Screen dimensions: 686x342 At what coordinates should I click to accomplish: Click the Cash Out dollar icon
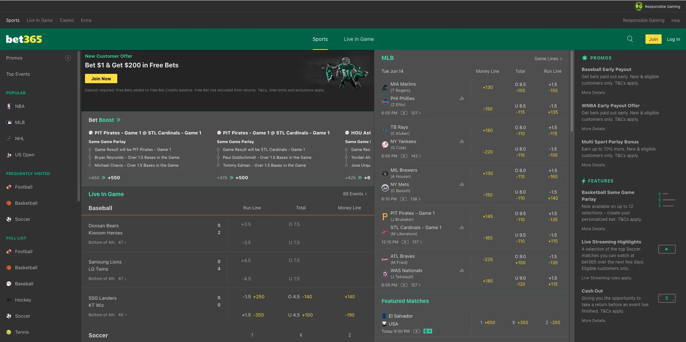[667, 298]
